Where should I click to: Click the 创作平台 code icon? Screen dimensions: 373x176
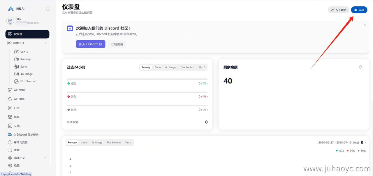click(x=10, y=43)
